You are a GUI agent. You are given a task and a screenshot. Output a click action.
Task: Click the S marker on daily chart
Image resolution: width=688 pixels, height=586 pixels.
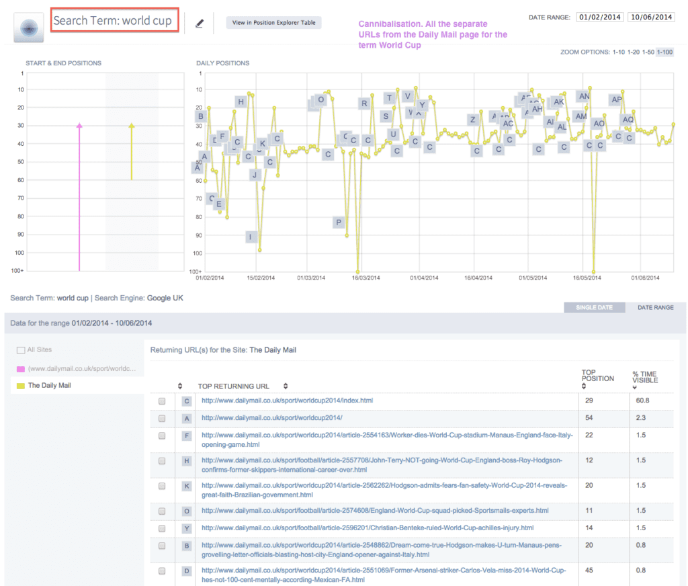click(x=386, y=116)
